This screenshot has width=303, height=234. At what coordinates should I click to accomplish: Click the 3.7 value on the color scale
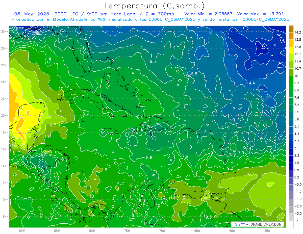[297, 141]
